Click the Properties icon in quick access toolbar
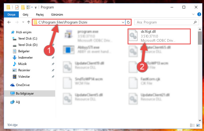Viewport: 204px width, 131px height. coord(17,7)
